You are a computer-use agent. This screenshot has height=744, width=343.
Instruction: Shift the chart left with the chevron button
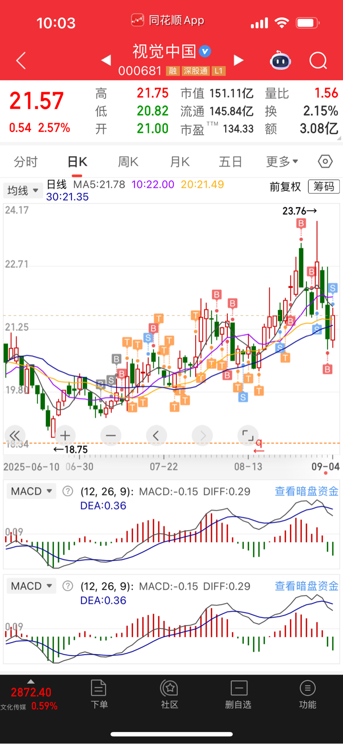156,435
